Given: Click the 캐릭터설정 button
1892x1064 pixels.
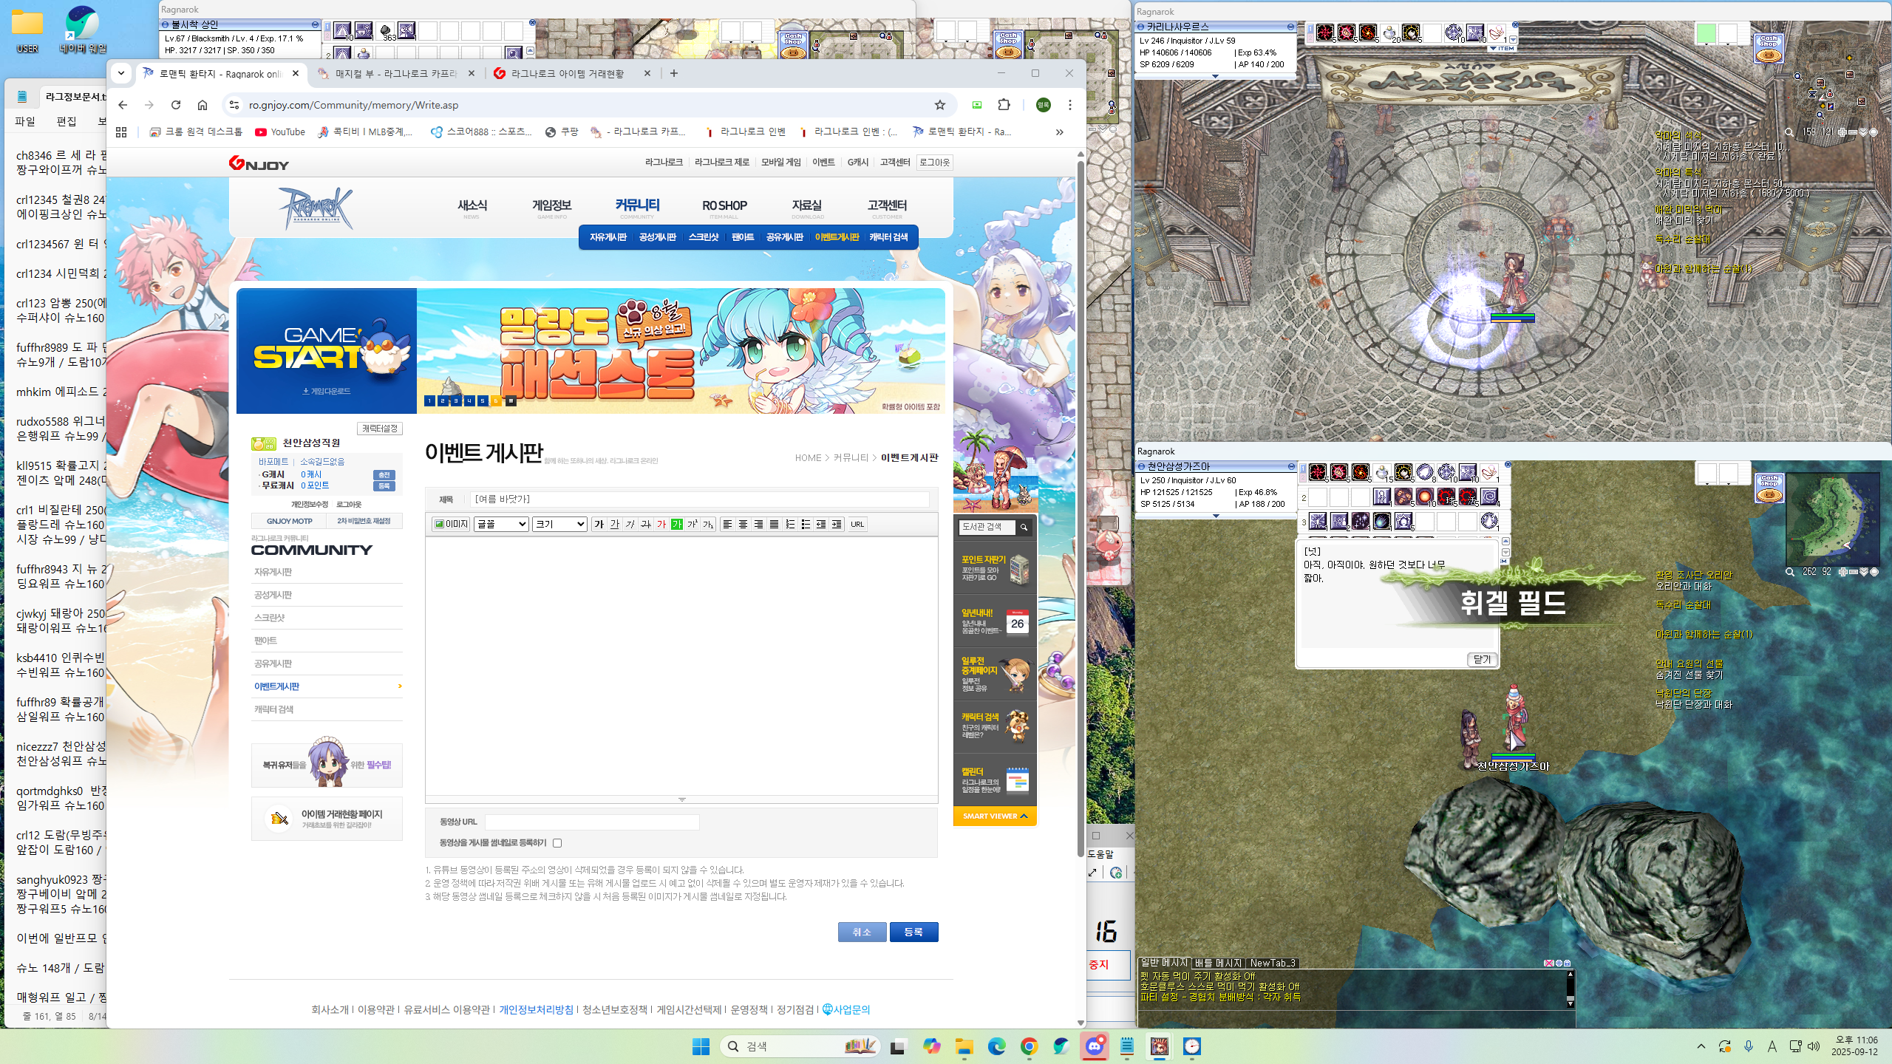Looking at the screenshot, I should (x=380, y=429).
